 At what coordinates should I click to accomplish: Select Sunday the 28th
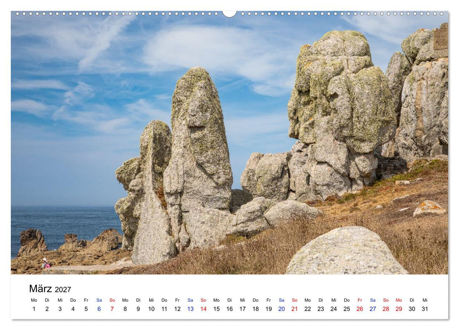(386, 309)
